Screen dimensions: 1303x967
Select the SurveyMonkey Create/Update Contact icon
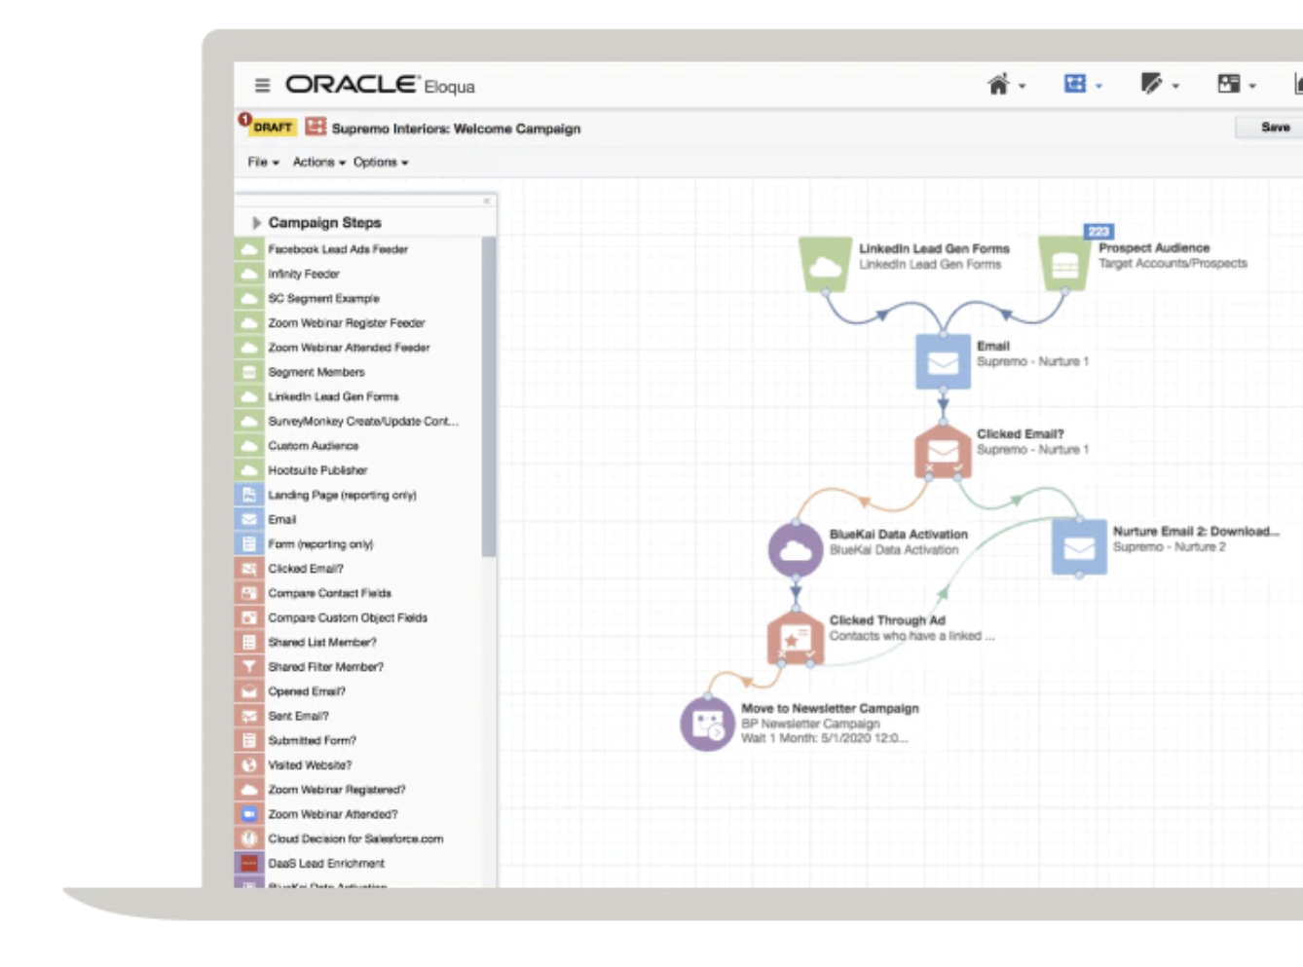tap(249, 421)
